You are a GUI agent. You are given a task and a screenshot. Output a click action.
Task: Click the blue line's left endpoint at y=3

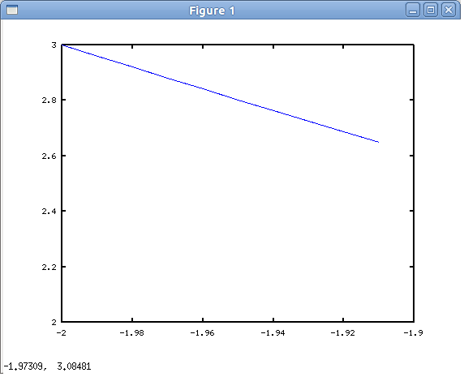point(62,45)
